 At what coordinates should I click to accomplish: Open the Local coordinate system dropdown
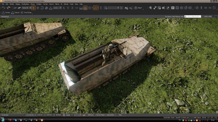(58, 8)
